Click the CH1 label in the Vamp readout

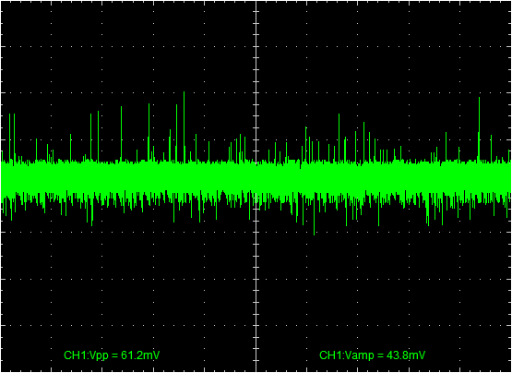327,355
